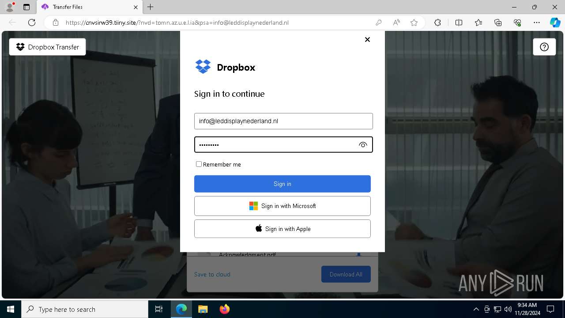Toggle Split screen view
The width and height of the screenshot is (565, 318).
(x=459, y=23)
